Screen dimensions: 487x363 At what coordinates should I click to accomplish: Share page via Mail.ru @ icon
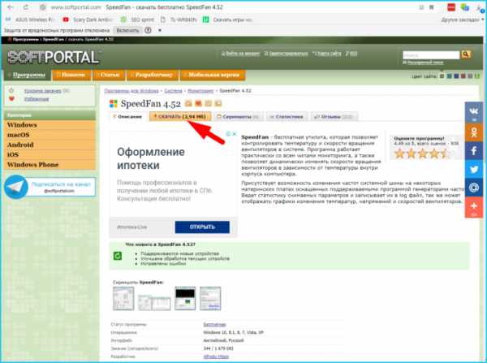473,188
